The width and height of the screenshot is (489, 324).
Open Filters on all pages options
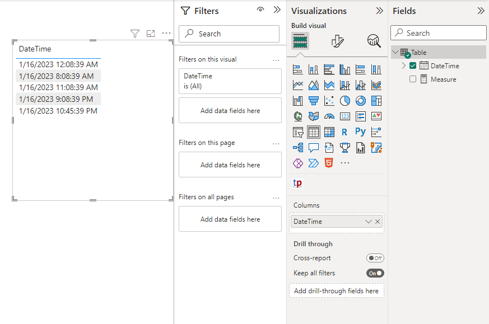[276, 198]
